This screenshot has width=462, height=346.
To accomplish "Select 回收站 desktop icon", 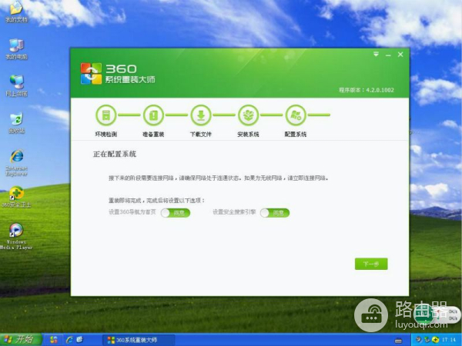I will 16,123.
